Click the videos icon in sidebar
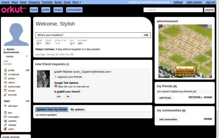219x138 pixels. [x=5, y=82]
